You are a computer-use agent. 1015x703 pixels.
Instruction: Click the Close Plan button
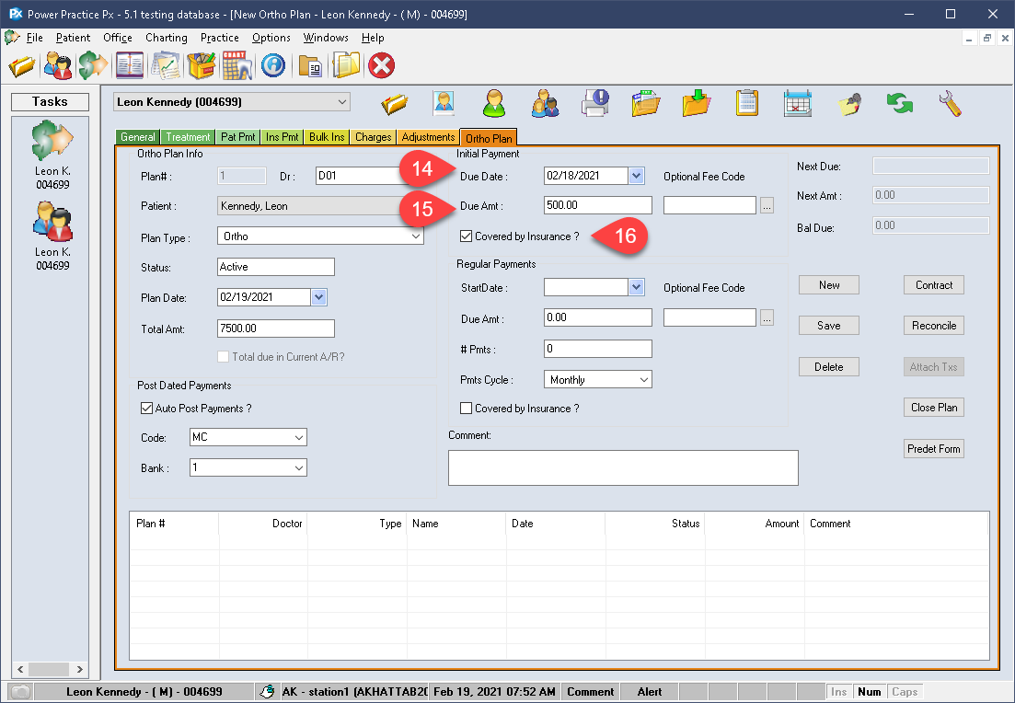[934, 408]
